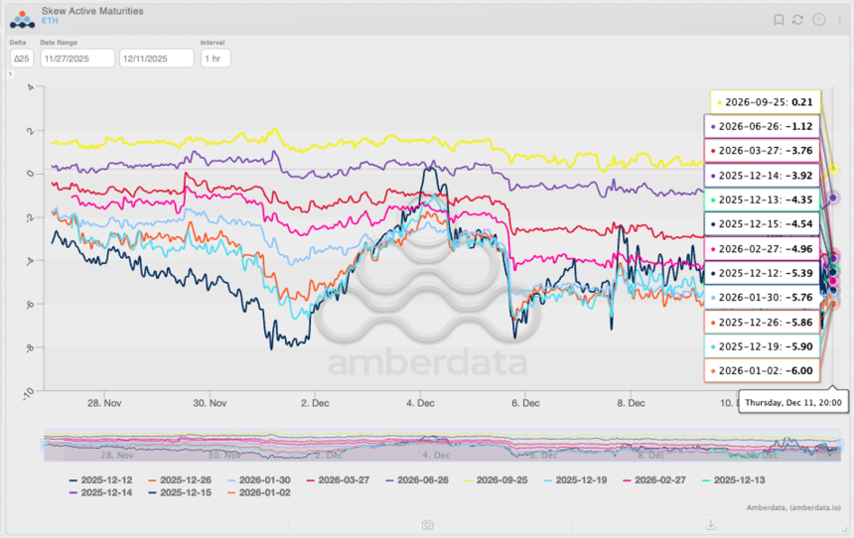
Task: Click the end date field 12/11/2025
Action: 155,59
